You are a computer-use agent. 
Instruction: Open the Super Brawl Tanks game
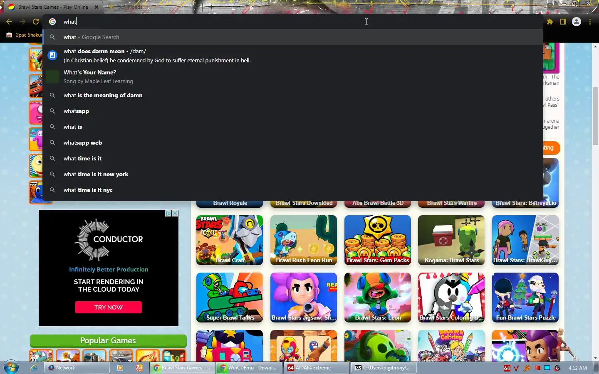pyautogui.click(x=230, y=298)
